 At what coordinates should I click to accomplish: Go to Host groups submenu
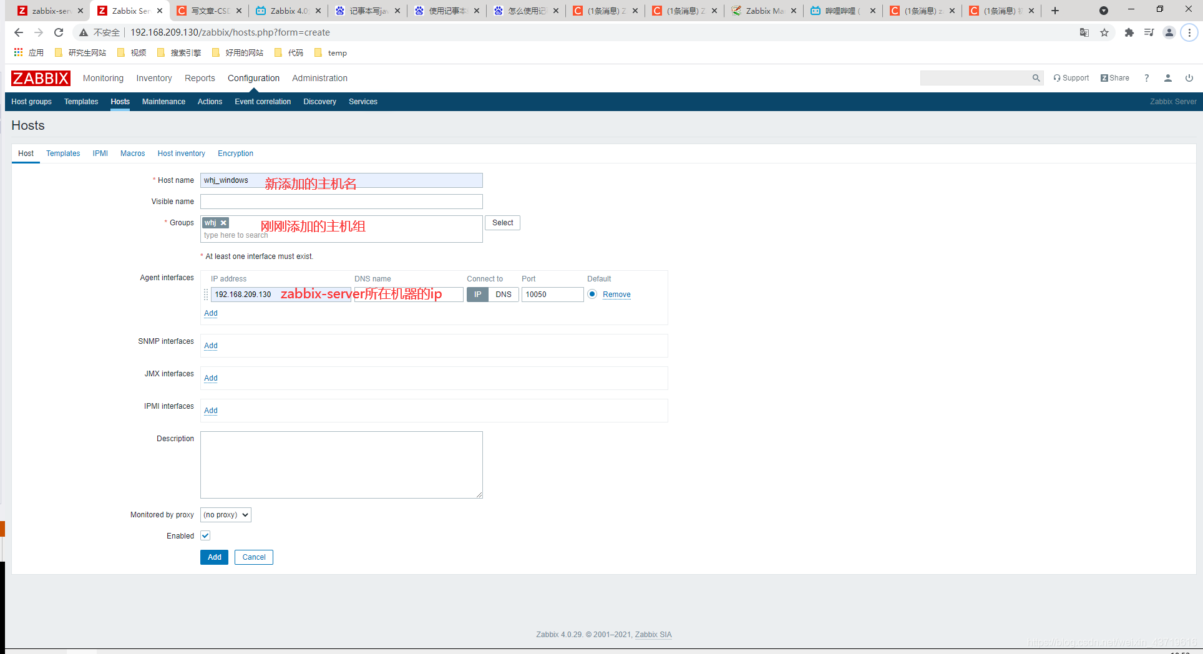point(31,102)
